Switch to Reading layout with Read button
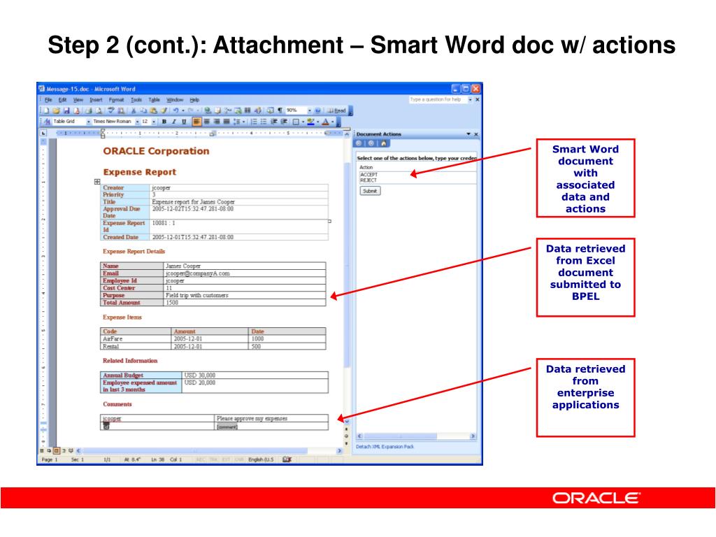Screen dimensions: 716x537 336,110
